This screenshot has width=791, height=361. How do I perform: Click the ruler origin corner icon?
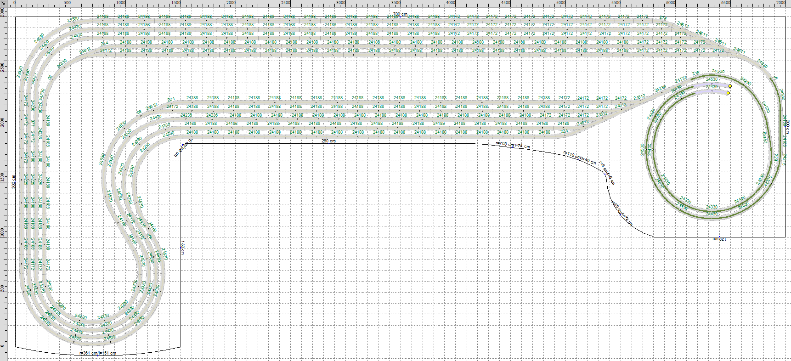pos(2,2)
